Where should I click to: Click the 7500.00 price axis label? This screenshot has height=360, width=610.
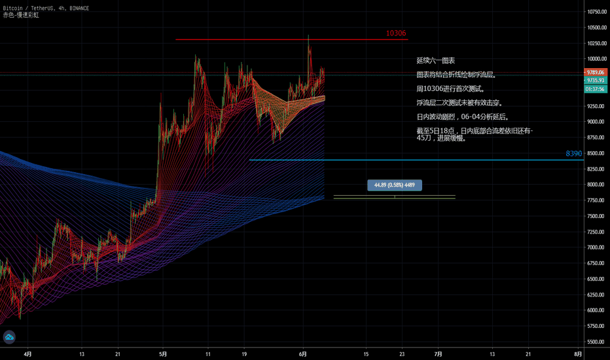pos(597,217)
